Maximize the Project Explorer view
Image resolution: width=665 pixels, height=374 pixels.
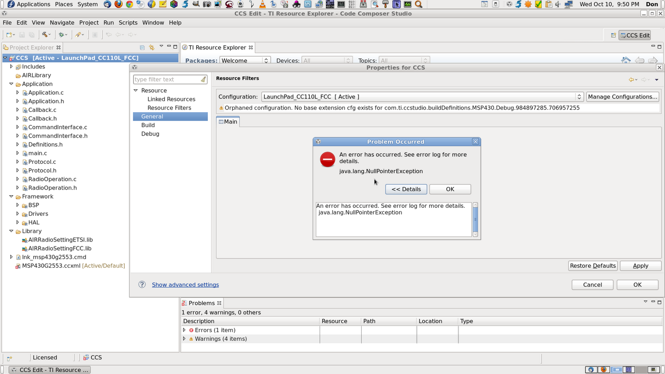(175, 47)
